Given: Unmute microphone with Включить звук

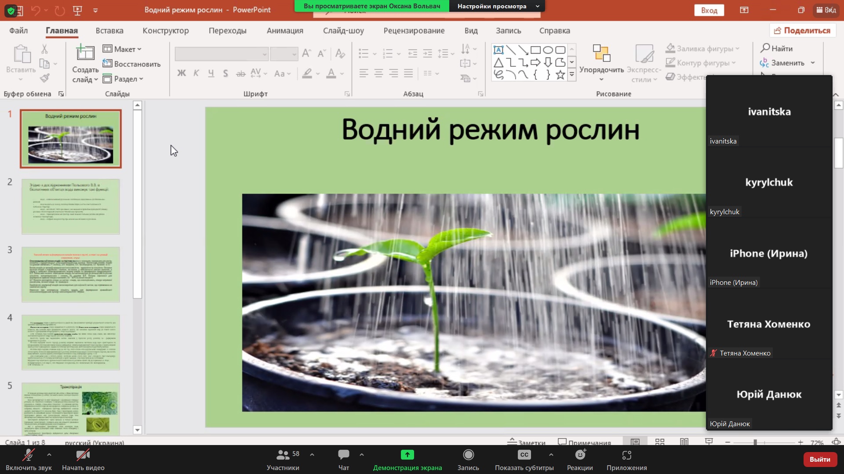Looking at the screenshot, I should [x=29, y=459].
